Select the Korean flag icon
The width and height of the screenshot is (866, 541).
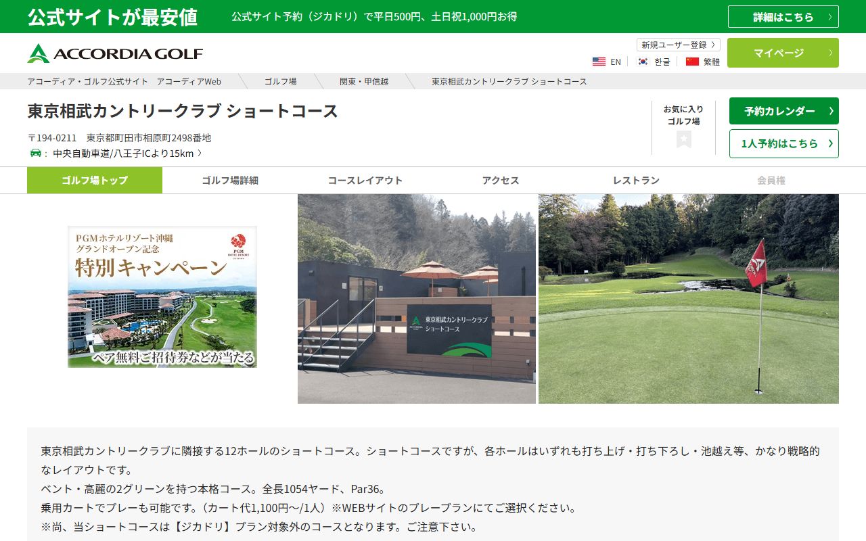tap(642, 62)
